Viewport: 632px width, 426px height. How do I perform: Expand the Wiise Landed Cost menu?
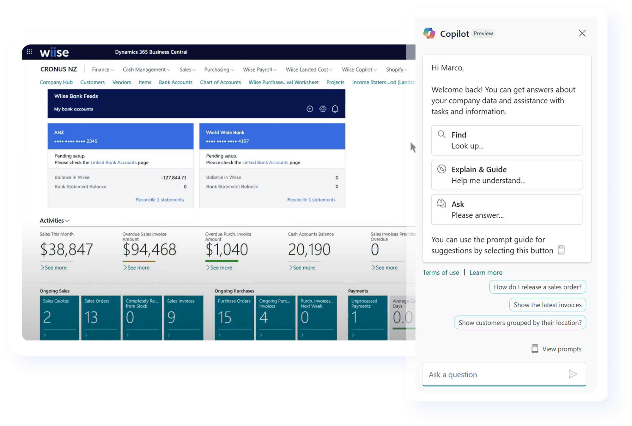coord(309,69)
